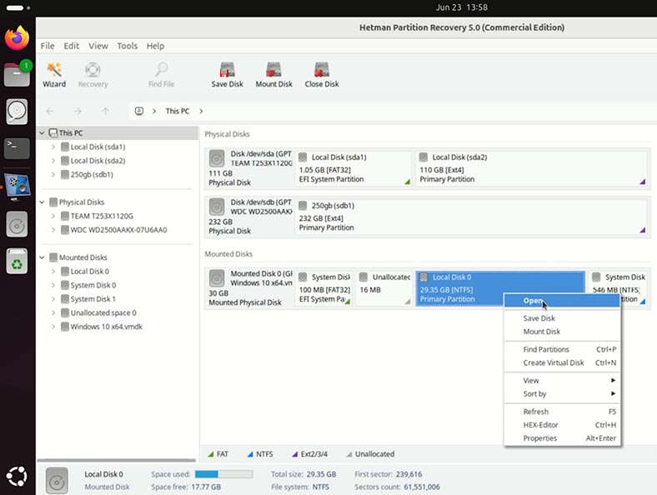Open Sort by submenu
The image size is (657, 495).
[561, 393]
